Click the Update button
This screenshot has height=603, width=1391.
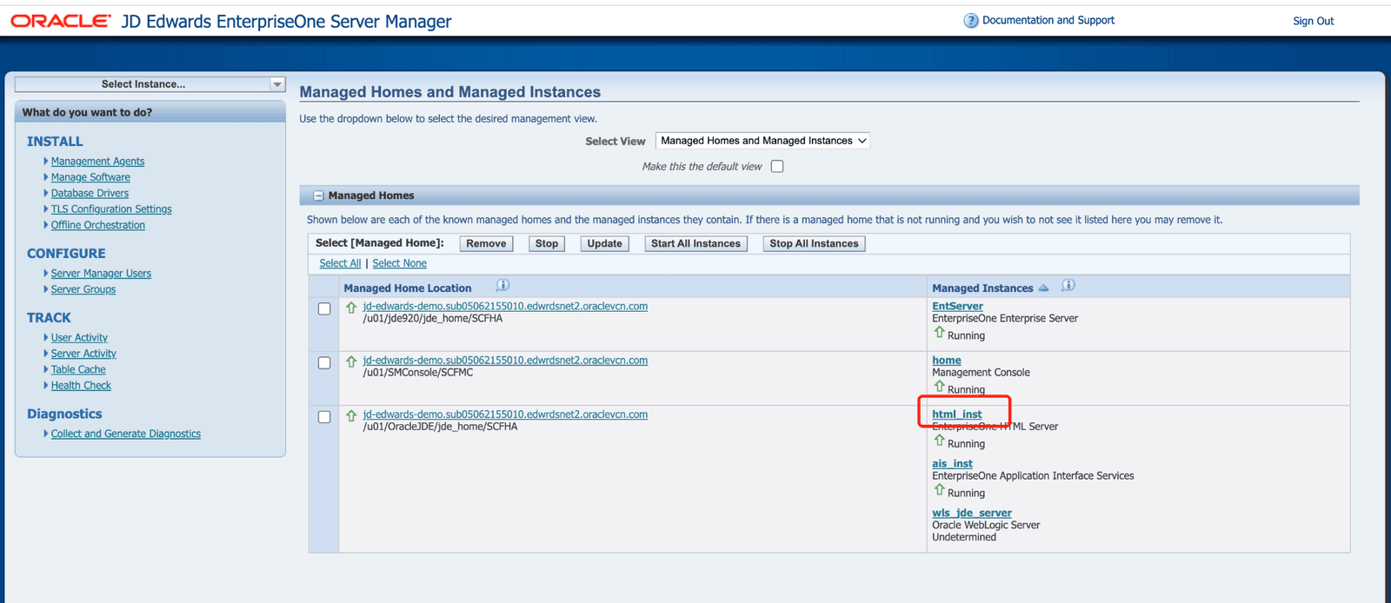pos(604,243)
